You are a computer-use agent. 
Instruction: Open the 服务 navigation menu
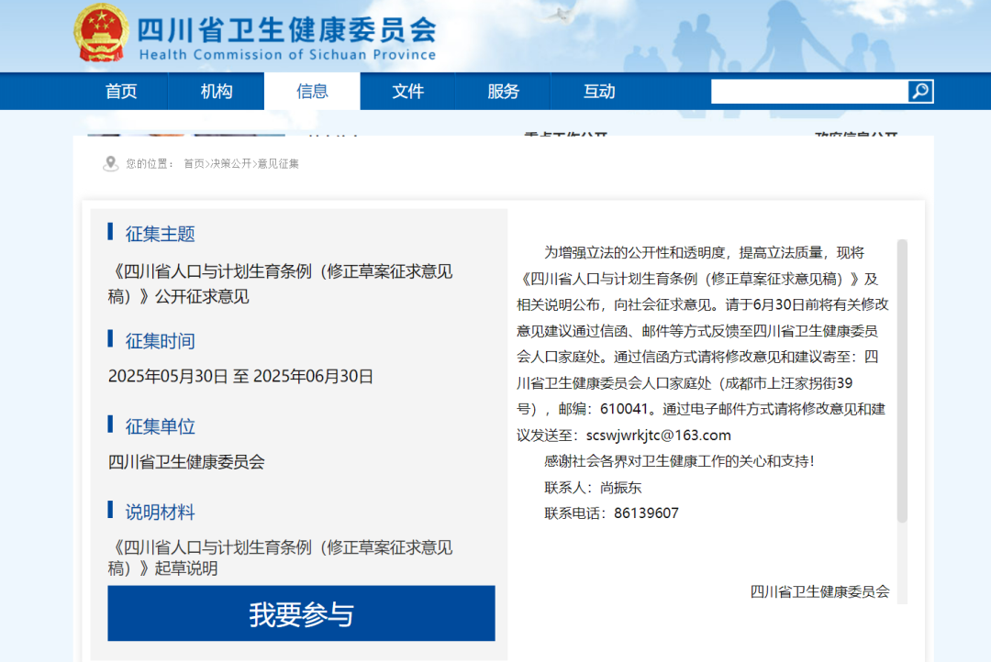[x=503, y=92]
